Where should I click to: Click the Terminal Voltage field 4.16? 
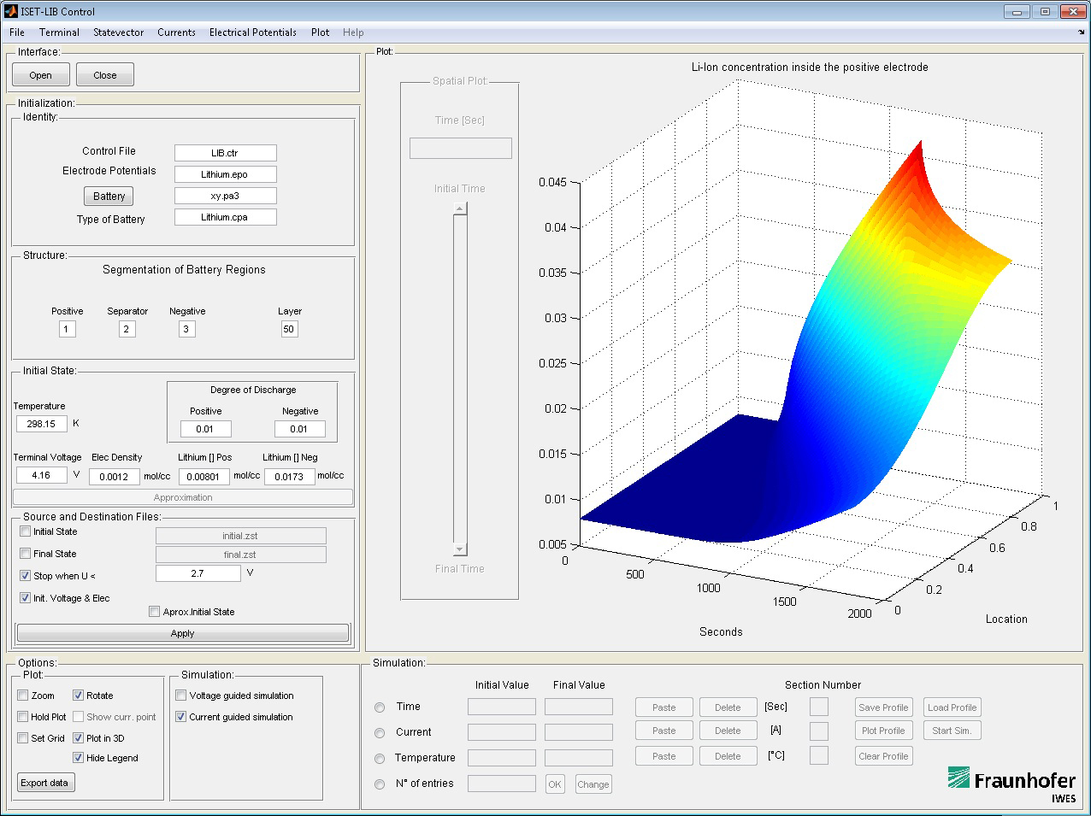pyautogui.click(x=42, y=475)
